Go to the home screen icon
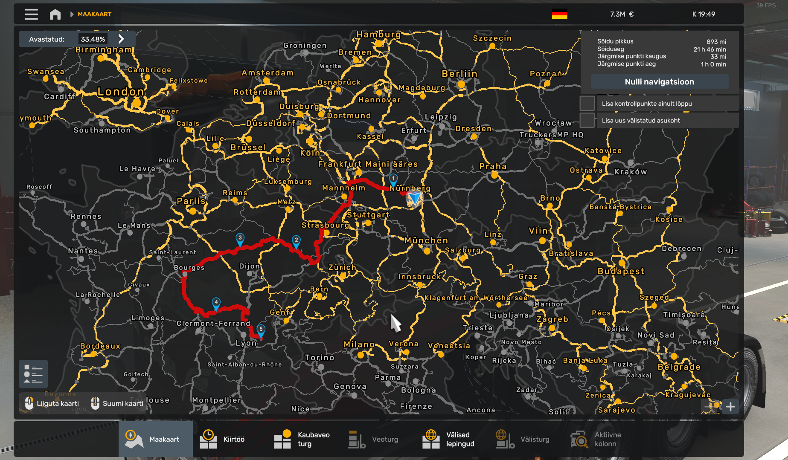The image size is (788, 460). click(55, 14)
